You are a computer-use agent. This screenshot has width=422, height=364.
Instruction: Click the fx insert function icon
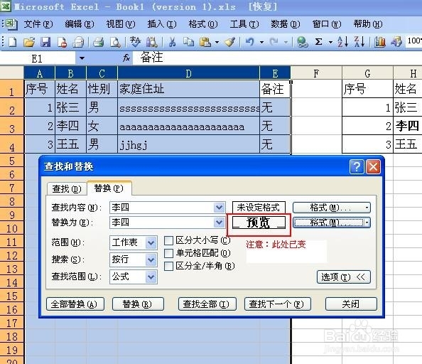pos(126,58)
